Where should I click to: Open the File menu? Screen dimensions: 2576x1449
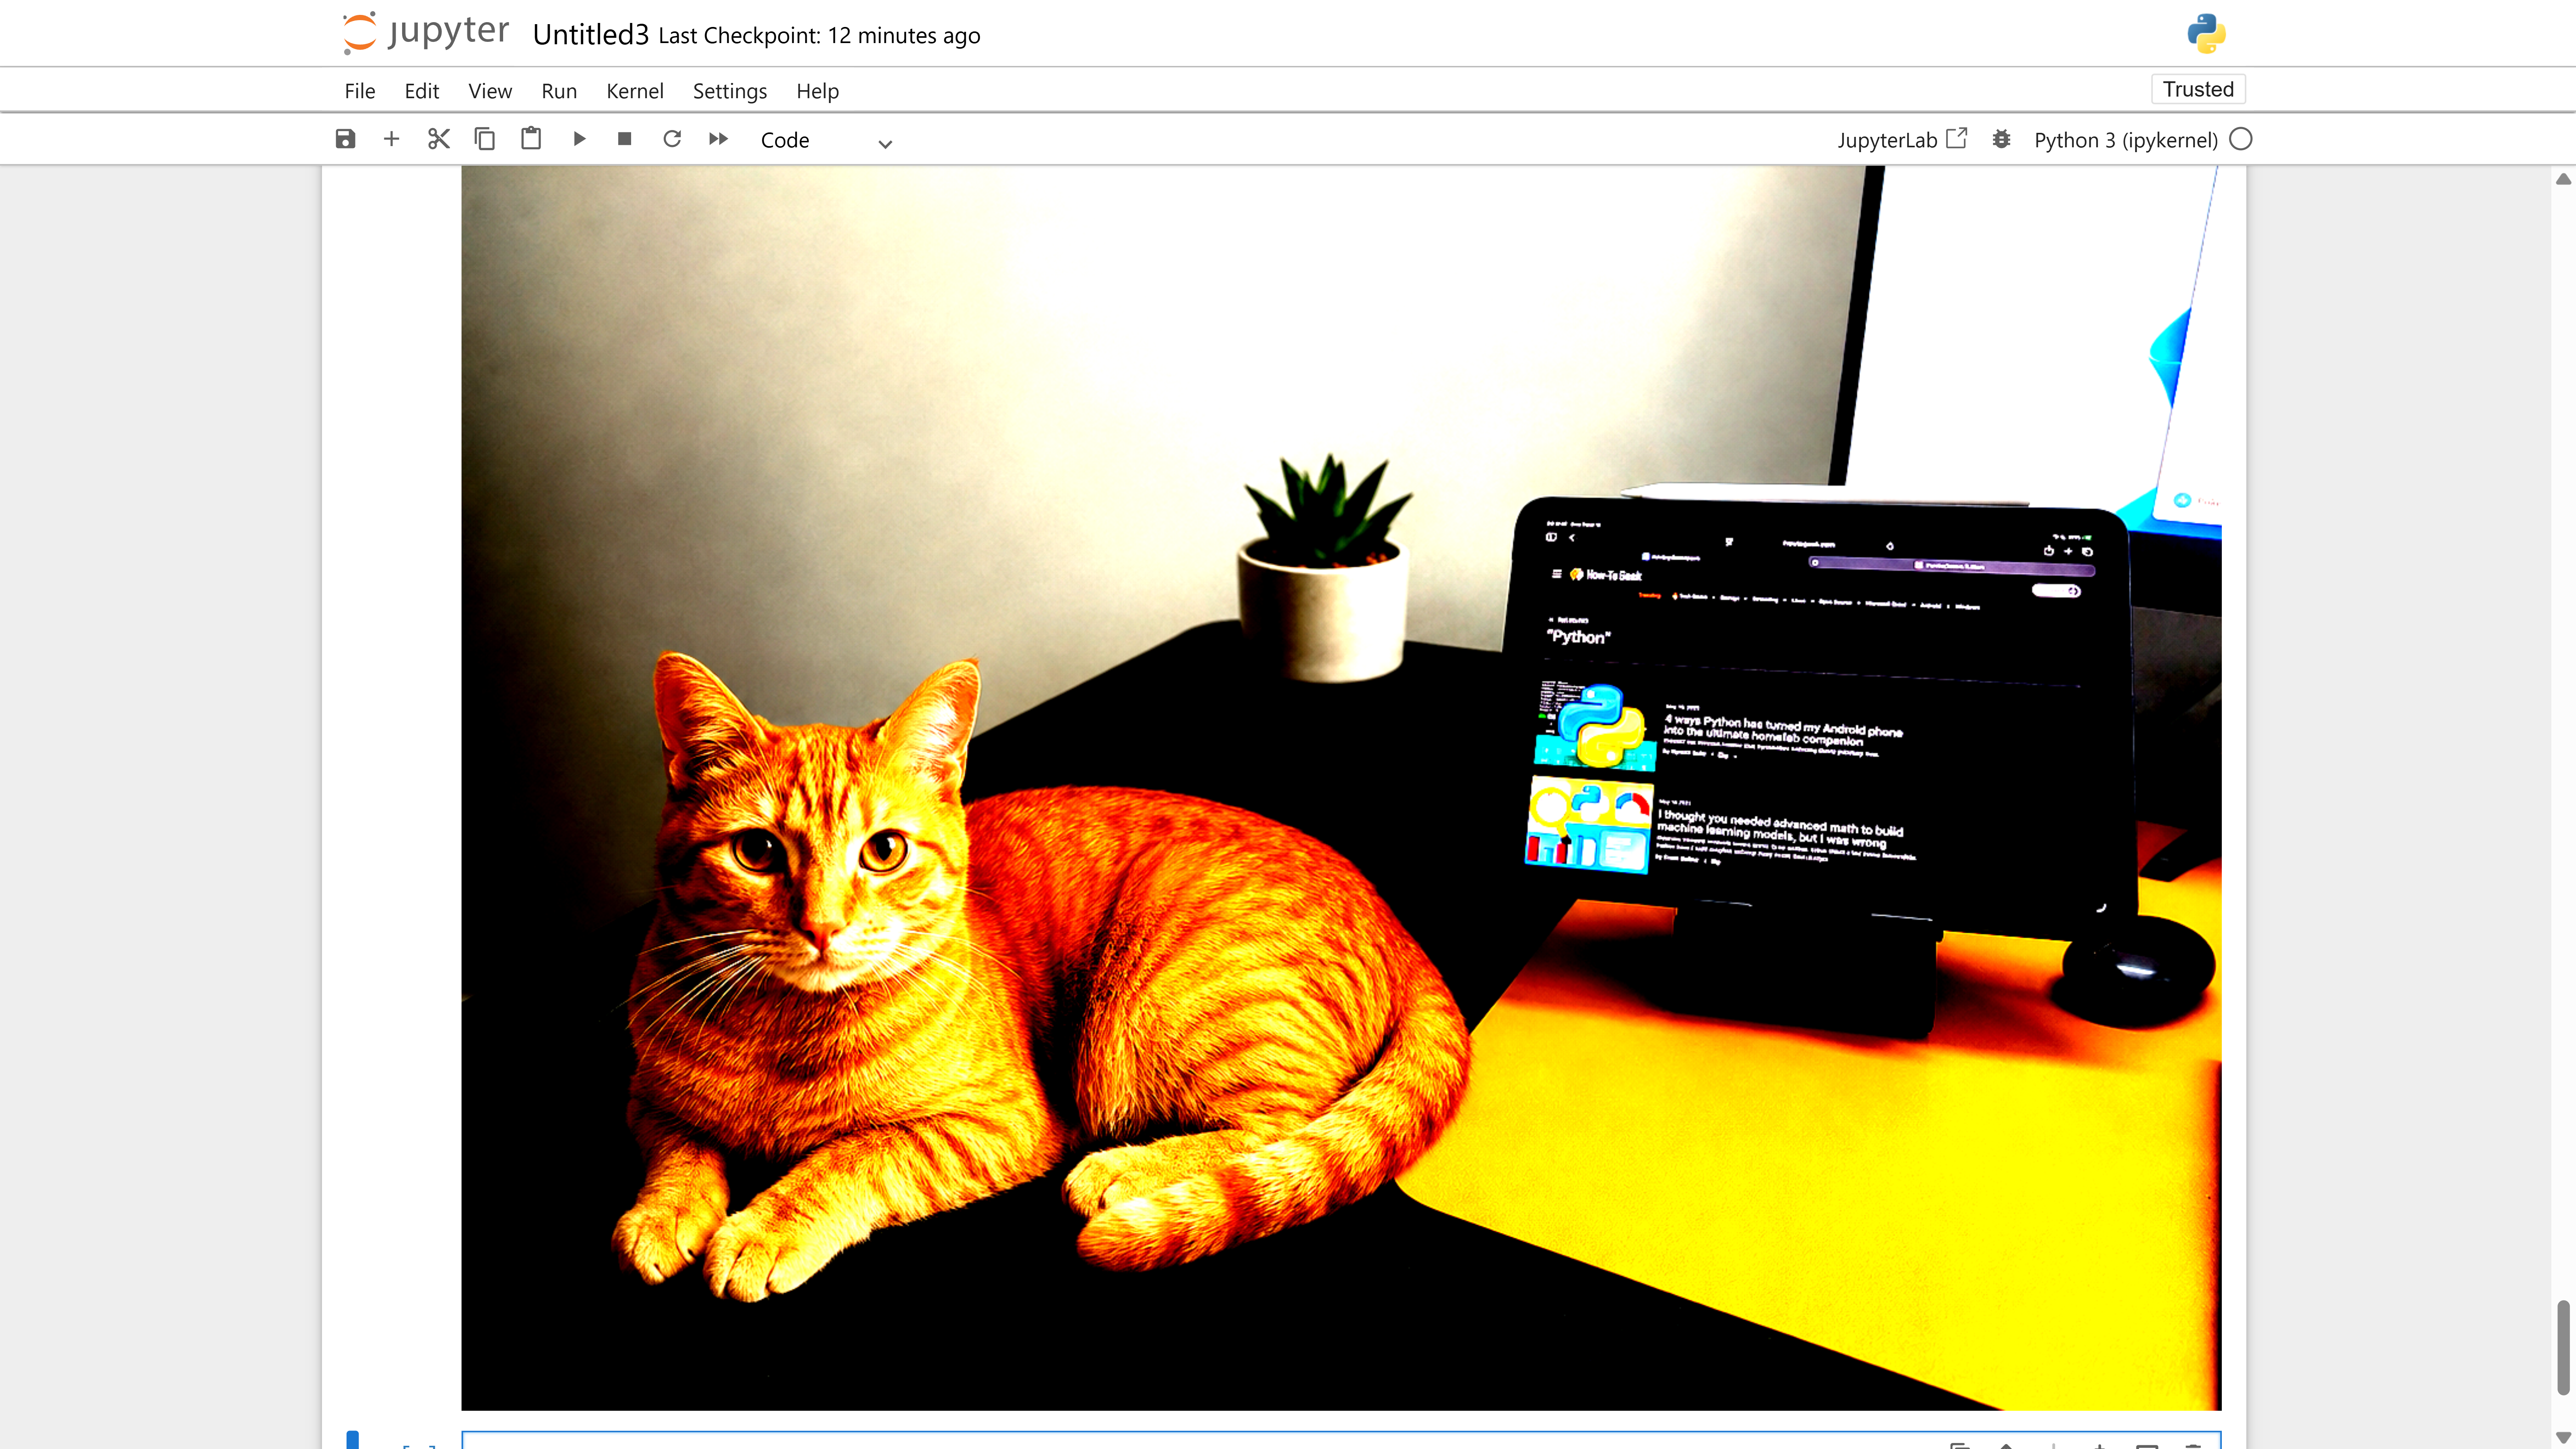click(x=360, y=91)
